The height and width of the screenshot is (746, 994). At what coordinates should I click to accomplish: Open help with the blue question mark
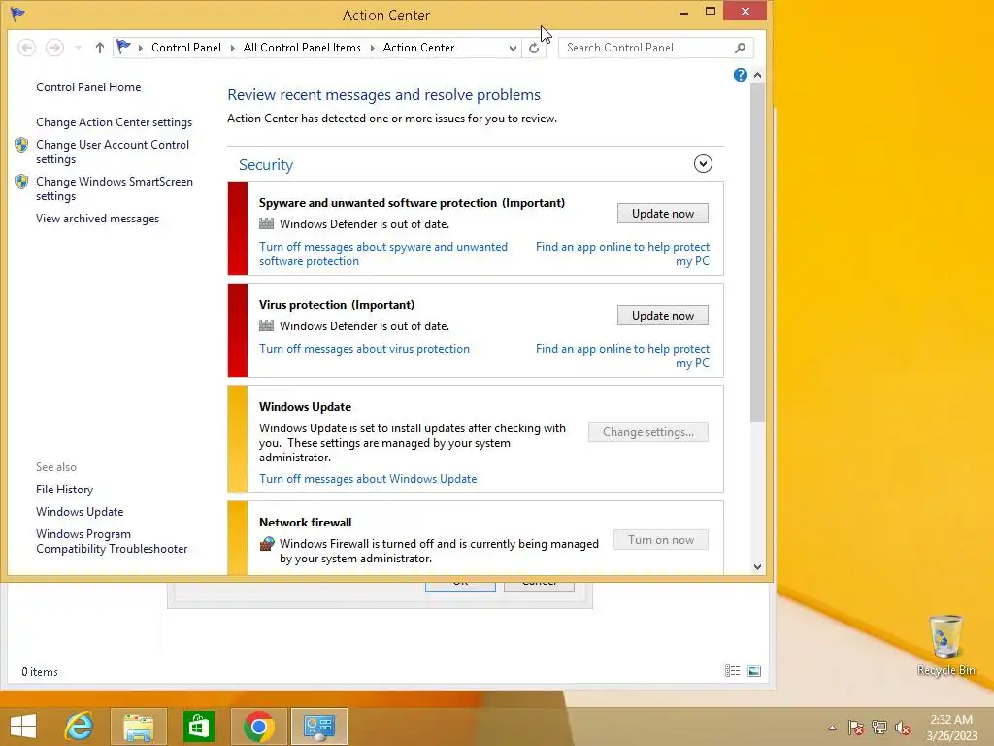[x=740, y=75]
